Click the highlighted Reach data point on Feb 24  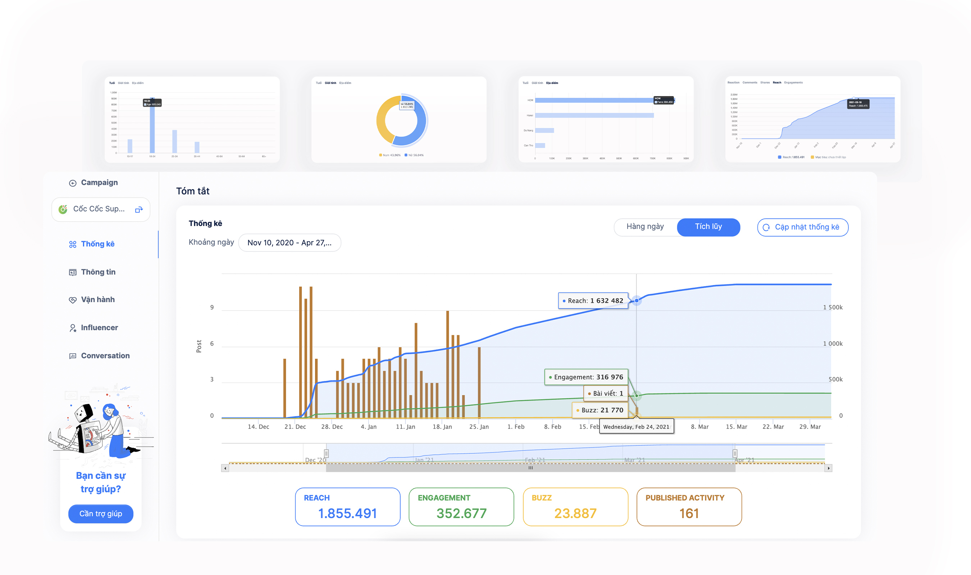coord(637,300)
